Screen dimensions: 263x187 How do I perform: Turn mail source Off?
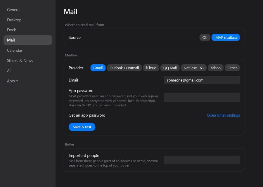click(x=205, y=37)
